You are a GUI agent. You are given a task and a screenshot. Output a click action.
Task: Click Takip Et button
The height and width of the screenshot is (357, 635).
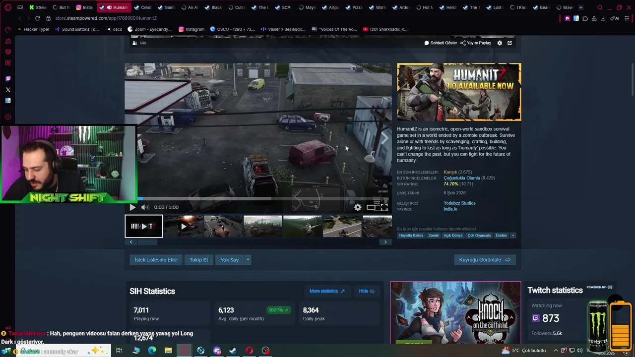click(199, 260)
